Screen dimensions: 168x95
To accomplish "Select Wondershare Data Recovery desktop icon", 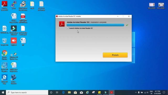I will 23,6.
